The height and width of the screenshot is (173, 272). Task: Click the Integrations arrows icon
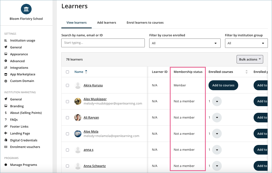[6, 68]
